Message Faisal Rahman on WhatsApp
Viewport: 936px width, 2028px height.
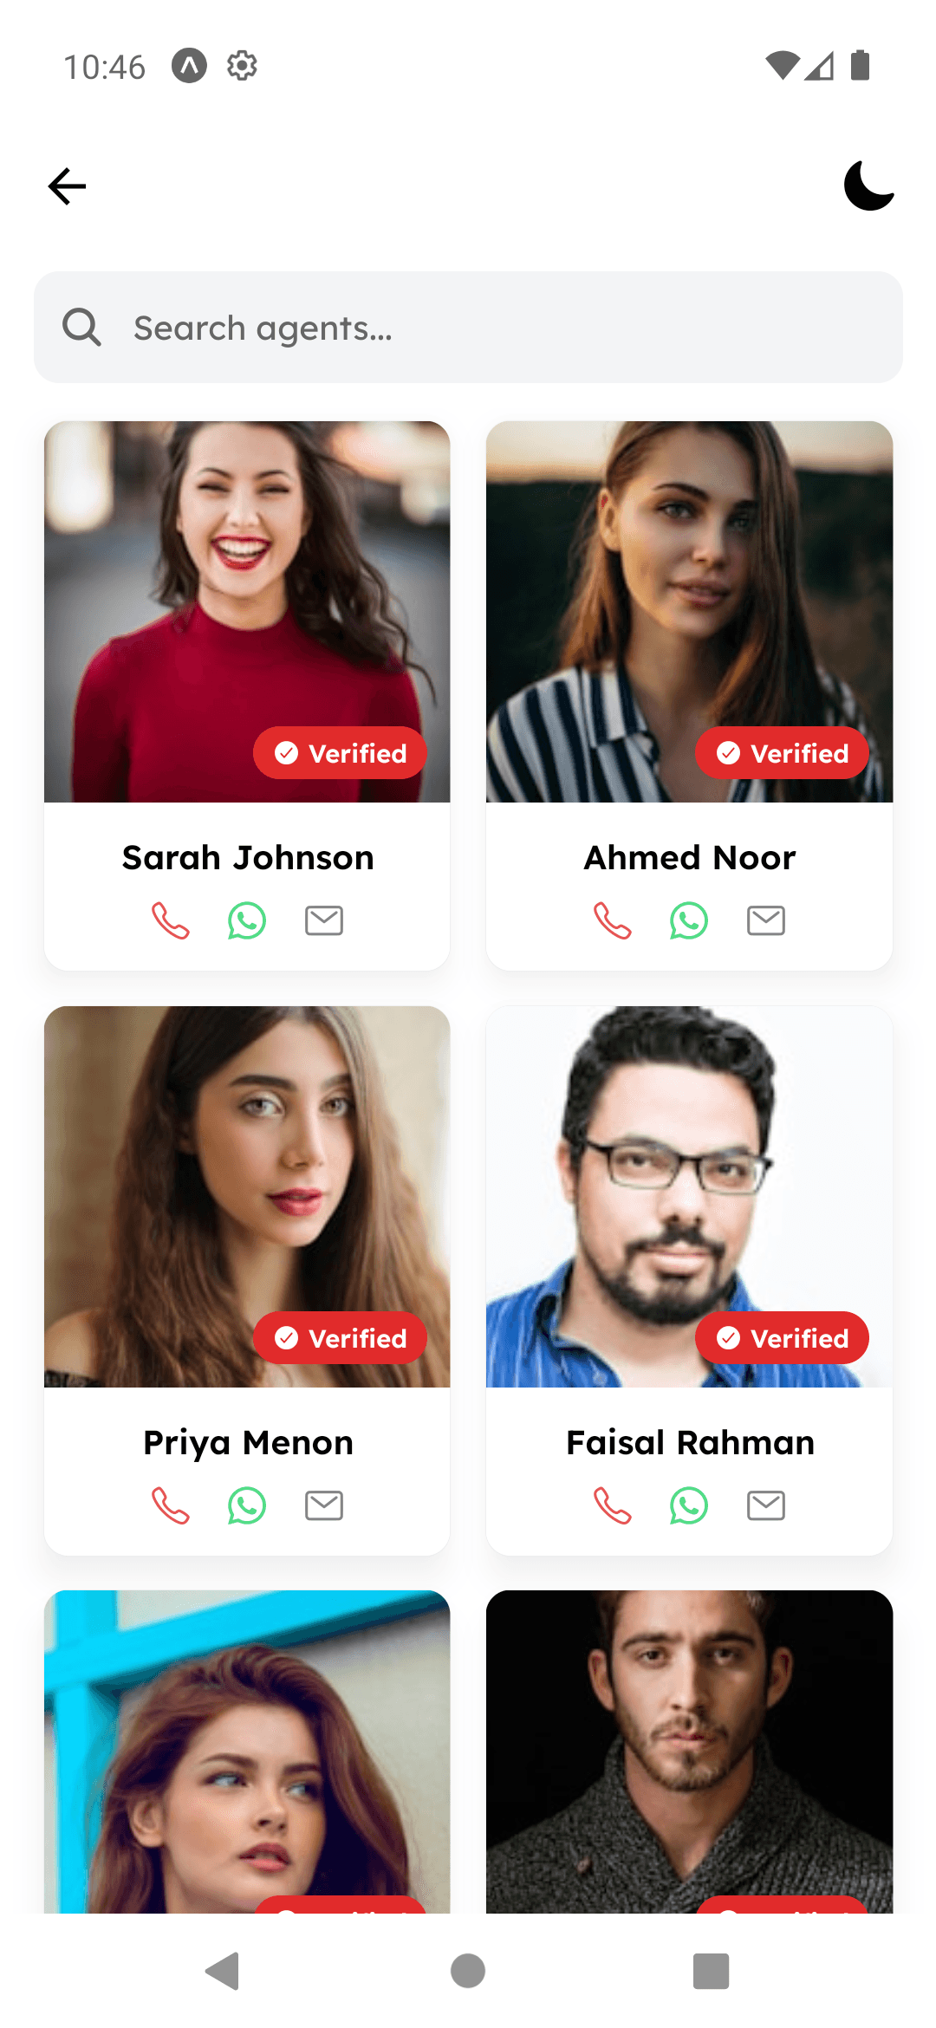click(689, 1505)
